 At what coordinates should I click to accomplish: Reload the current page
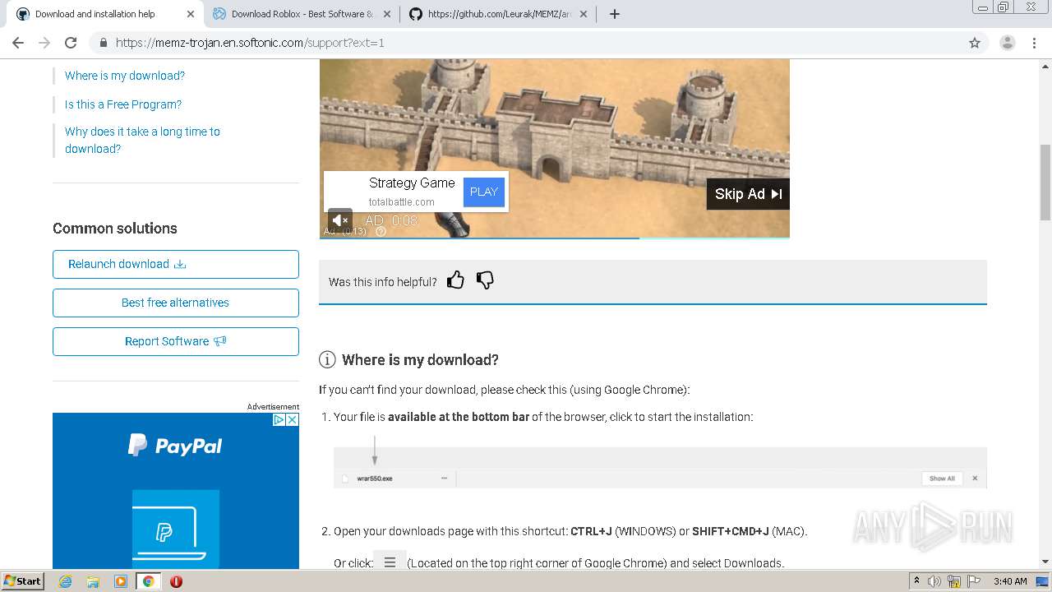tap(71, 43)
